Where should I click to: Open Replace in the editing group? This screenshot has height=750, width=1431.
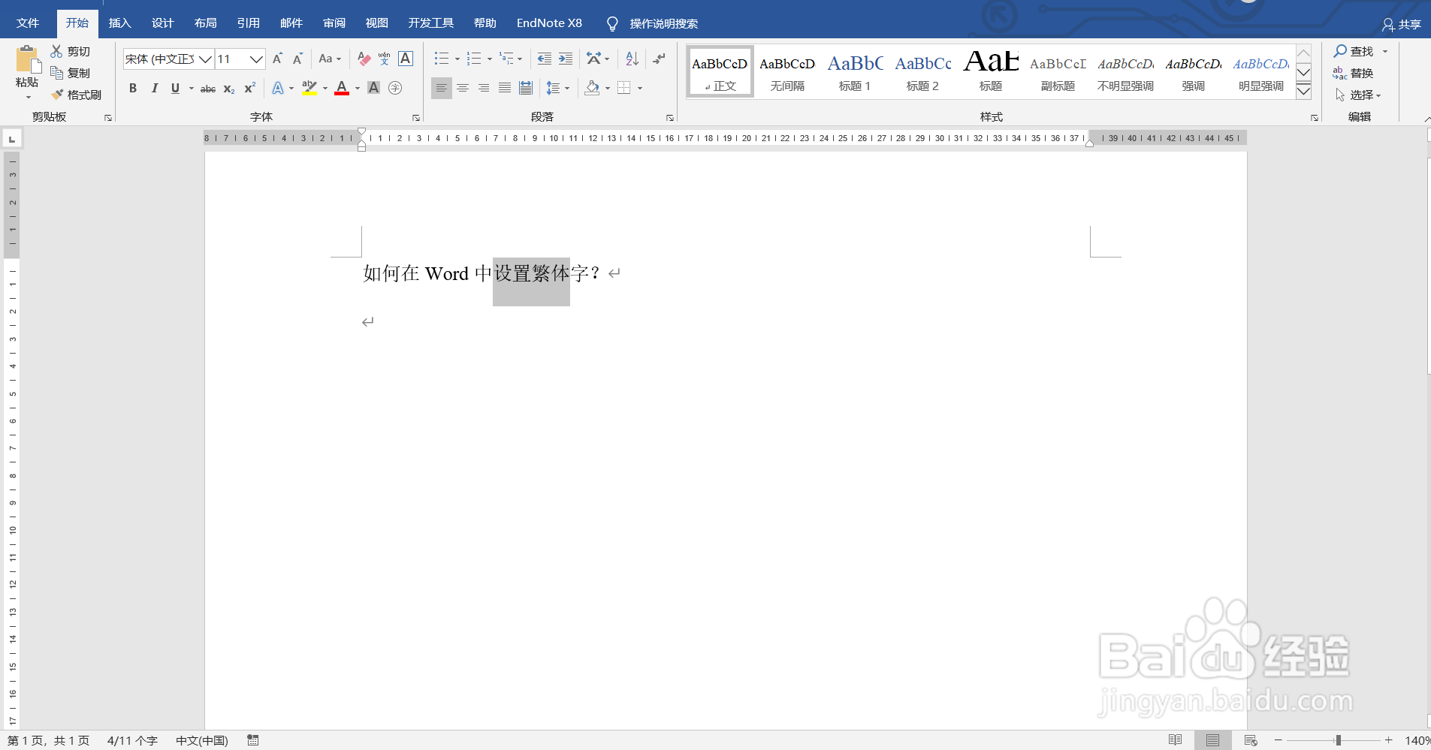(1353, 73)
